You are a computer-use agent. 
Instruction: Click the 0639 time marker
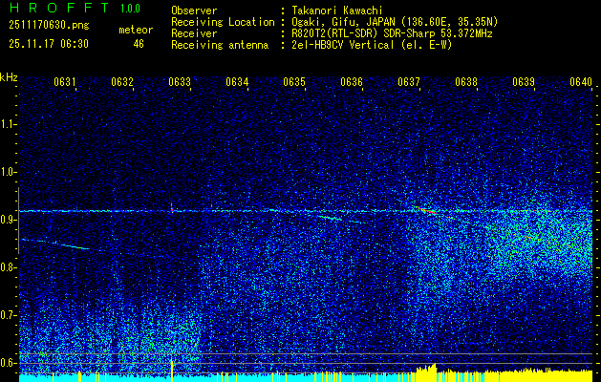[524, 82]
